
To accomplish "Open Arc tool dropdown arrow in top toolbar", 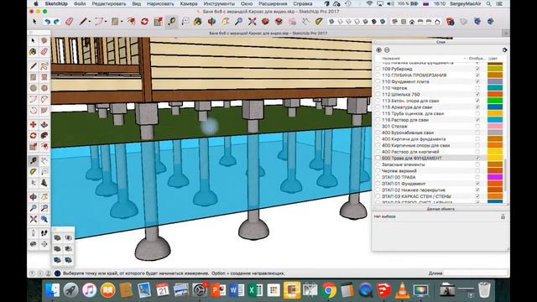I will pos(106,22).
